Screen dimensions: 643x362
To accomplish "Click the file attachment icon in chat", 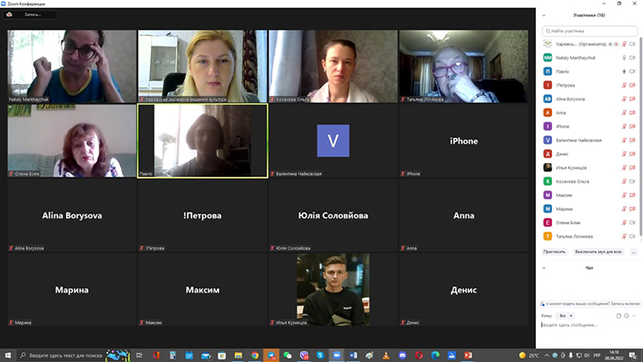I will [618, 316].
